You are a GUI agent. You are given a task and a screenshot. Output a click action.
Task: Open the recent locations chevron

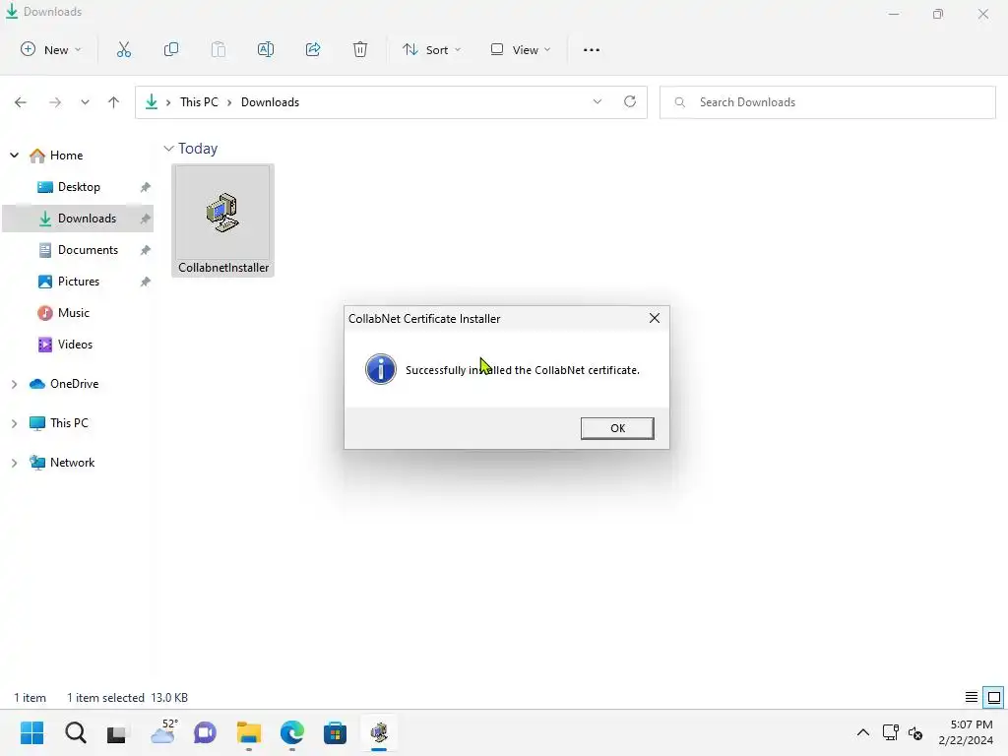85,102
